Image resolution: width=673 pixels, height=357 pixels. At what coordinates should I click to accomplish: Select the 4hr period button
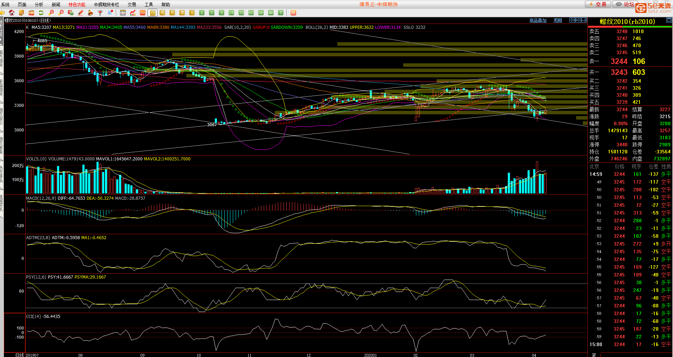(x=271, y=13)
